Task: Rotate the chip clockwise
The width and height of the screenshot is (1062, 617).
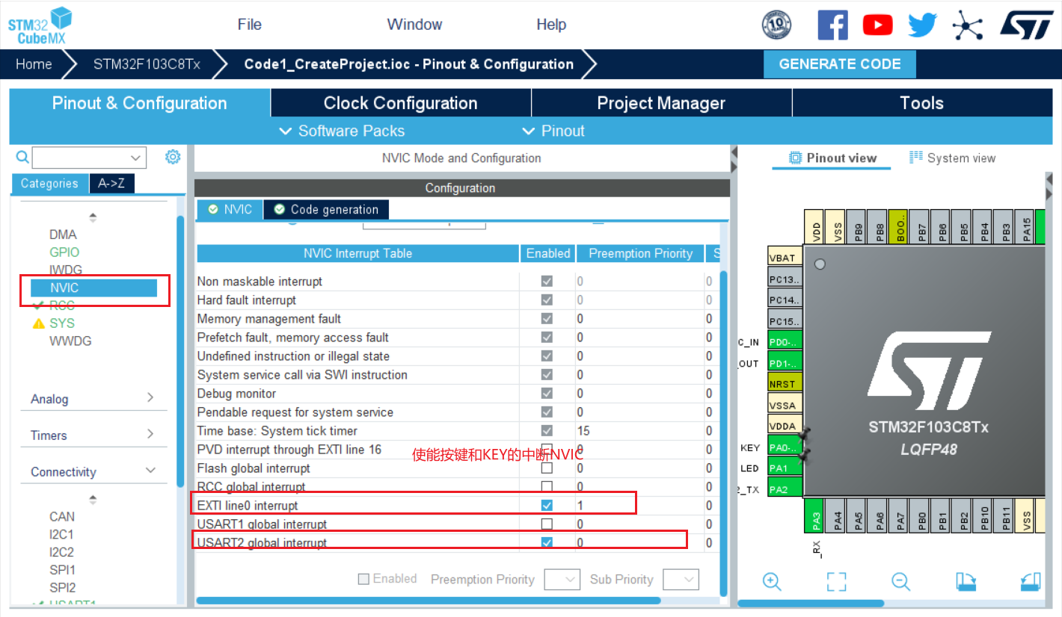Action: click(x=966, y=581)
